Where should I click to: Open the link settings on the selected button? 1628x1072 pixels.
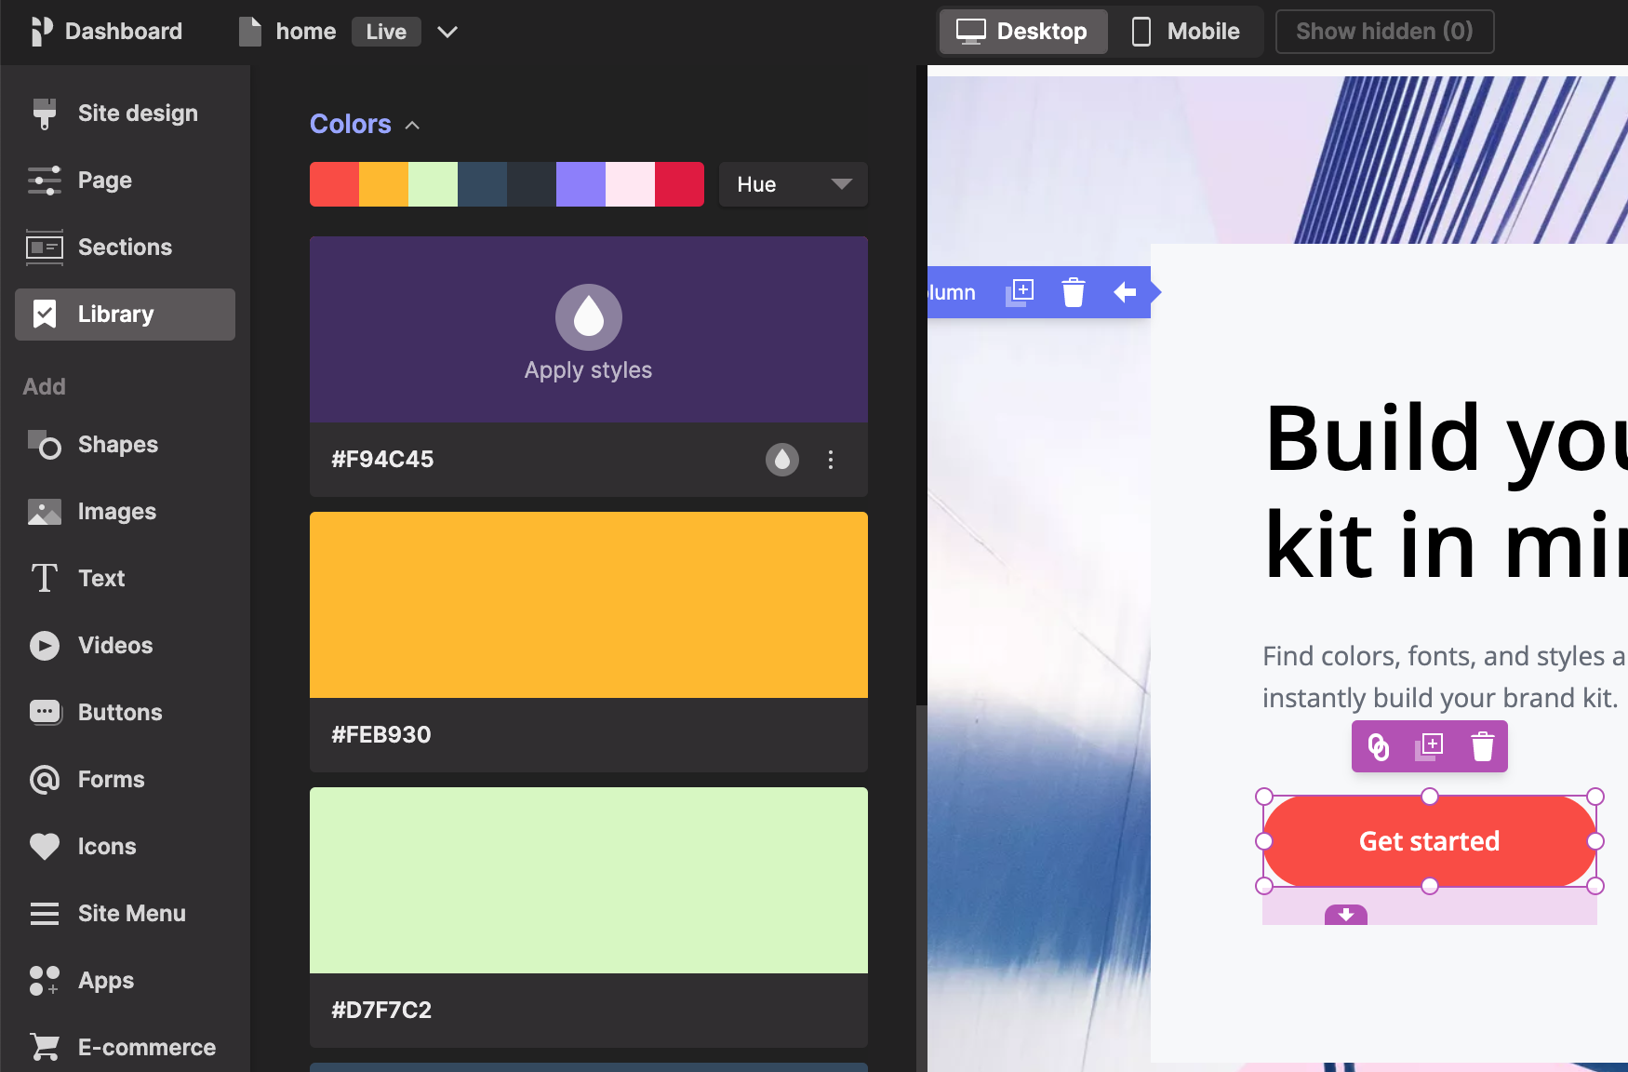coord(1380,746)
